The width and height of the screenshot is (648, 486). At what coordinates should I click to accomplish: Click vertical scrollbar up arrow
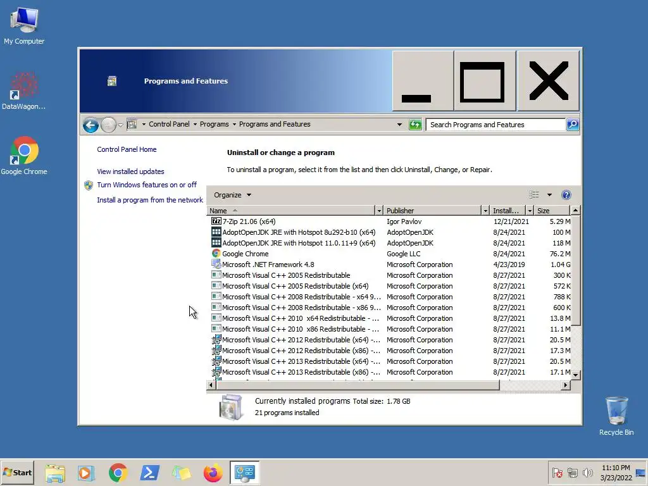(575, 210)
